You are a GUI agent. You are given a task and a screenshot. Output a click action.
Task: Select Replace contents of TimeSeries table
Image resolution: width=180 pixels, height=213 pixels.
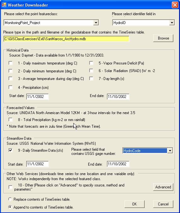click(x=10, y=199)
